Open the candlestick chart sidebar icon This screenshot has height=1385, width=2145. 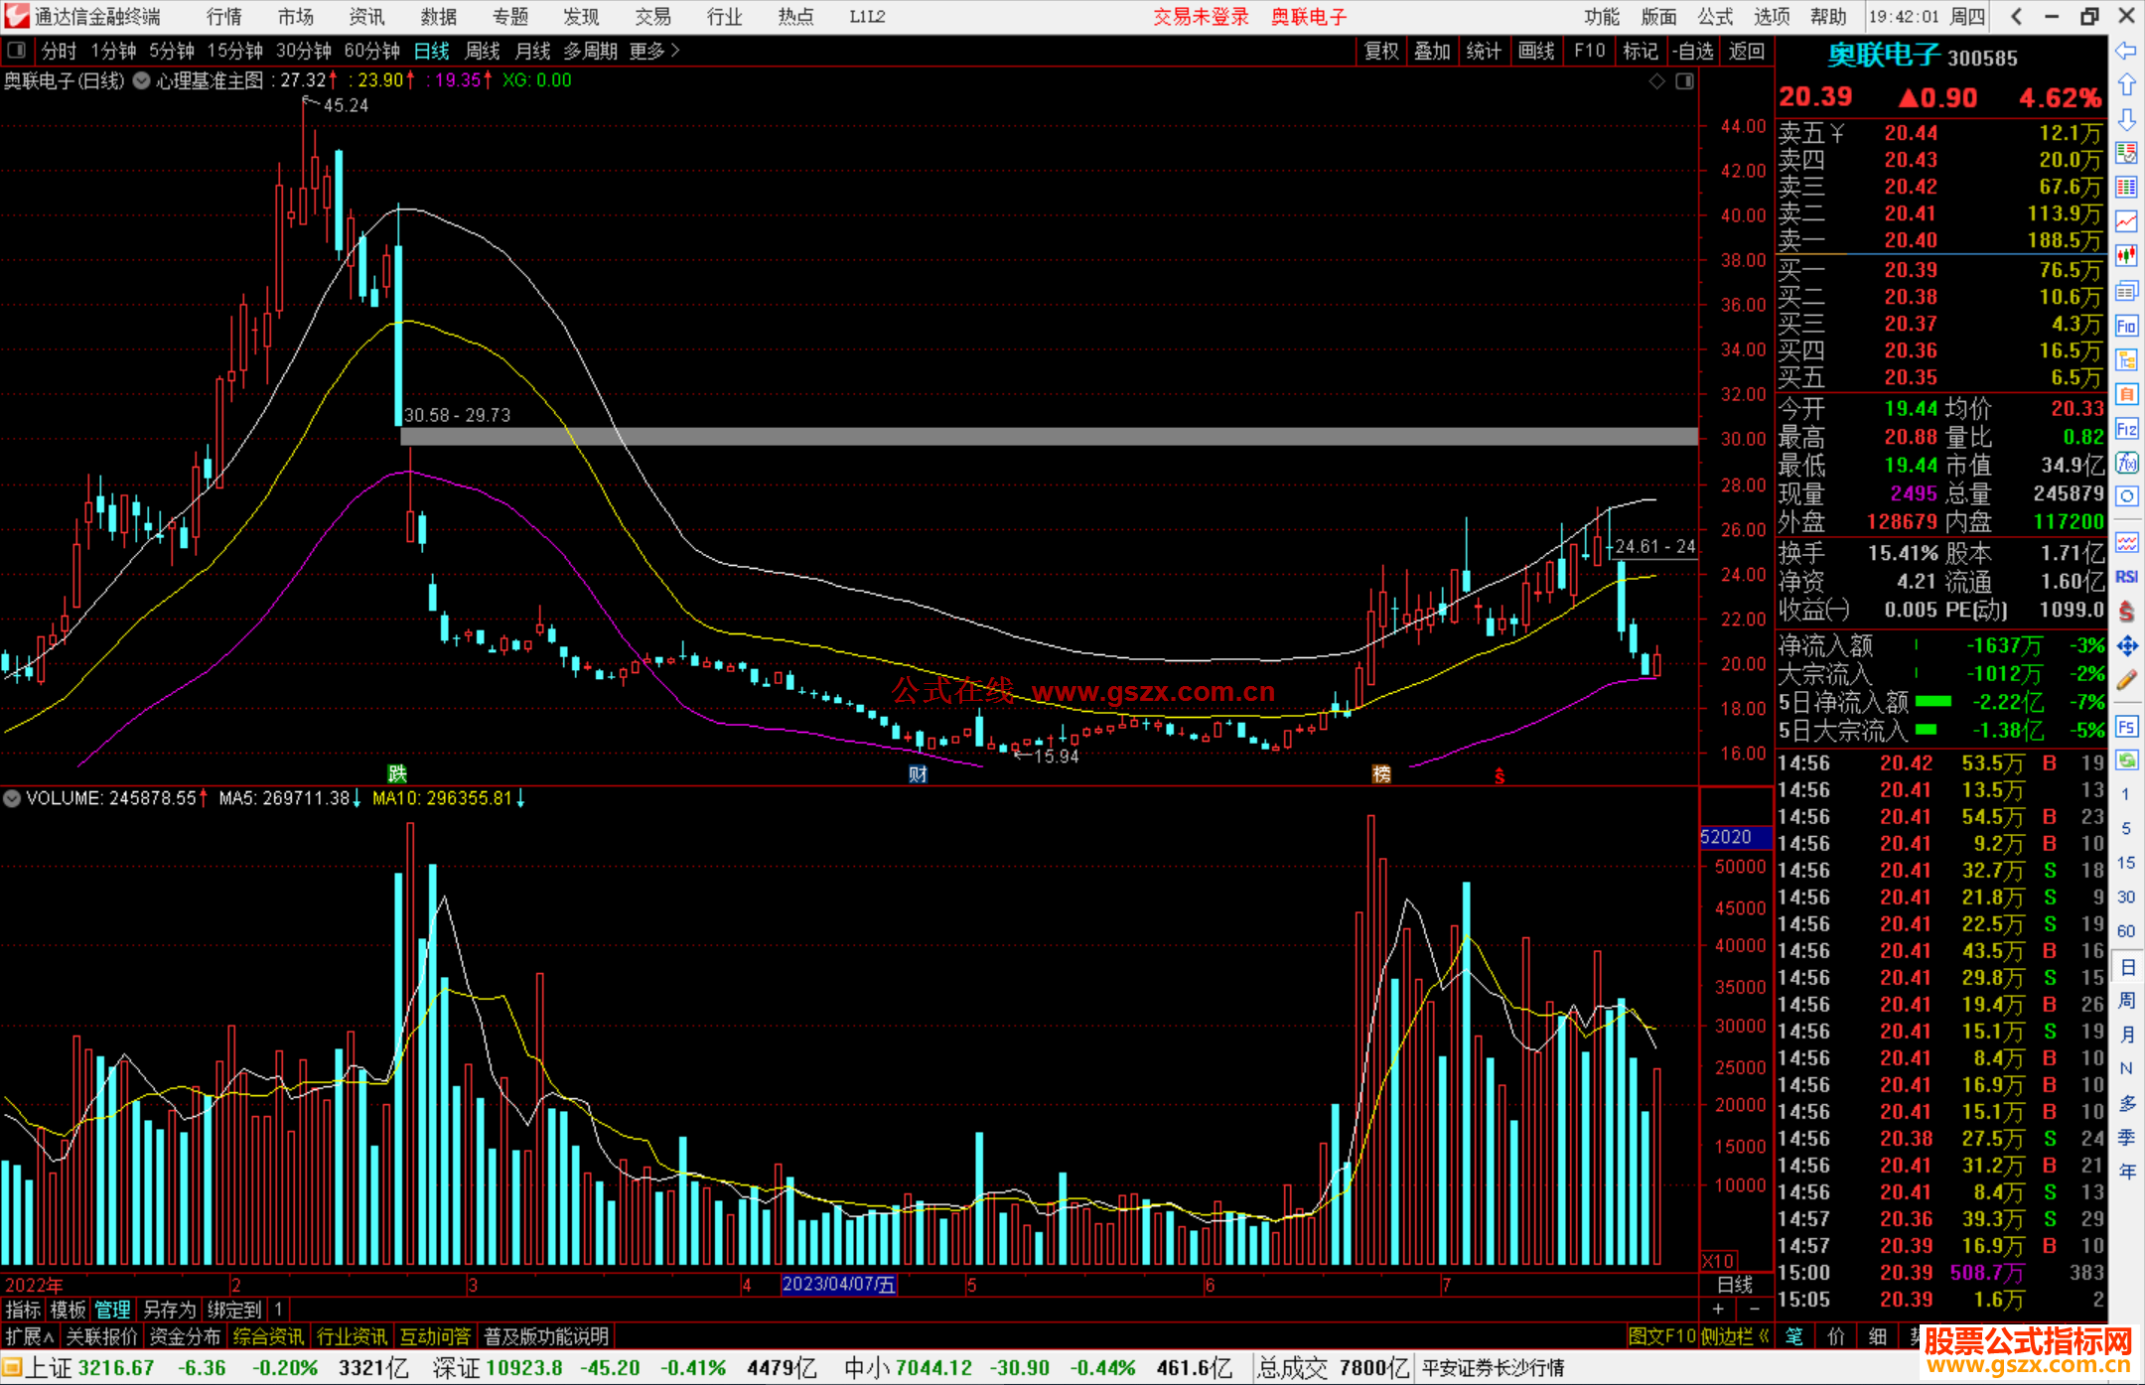tap(2126, 256)
